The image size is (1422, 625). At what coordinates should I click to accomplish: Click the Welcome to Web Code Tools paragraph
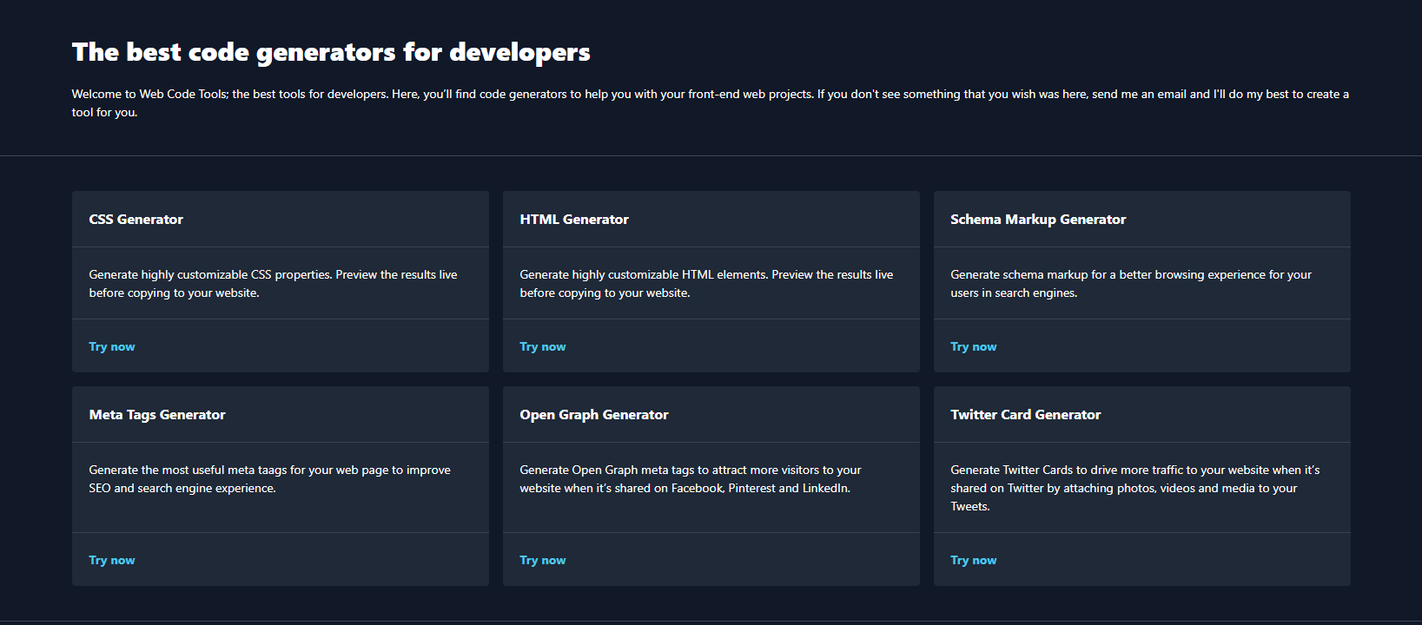(x=710, y=102)
